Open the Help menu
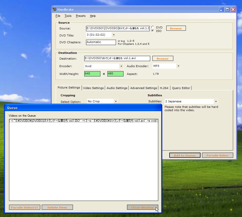Image resolution: width=242 pixels, height=217 pixels. [93, 16]
